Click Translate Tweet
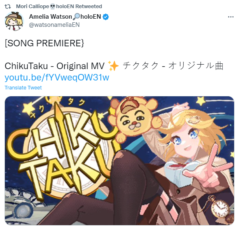Image resolution: width=241 pixels, height=228 pixels. (23, 88)
